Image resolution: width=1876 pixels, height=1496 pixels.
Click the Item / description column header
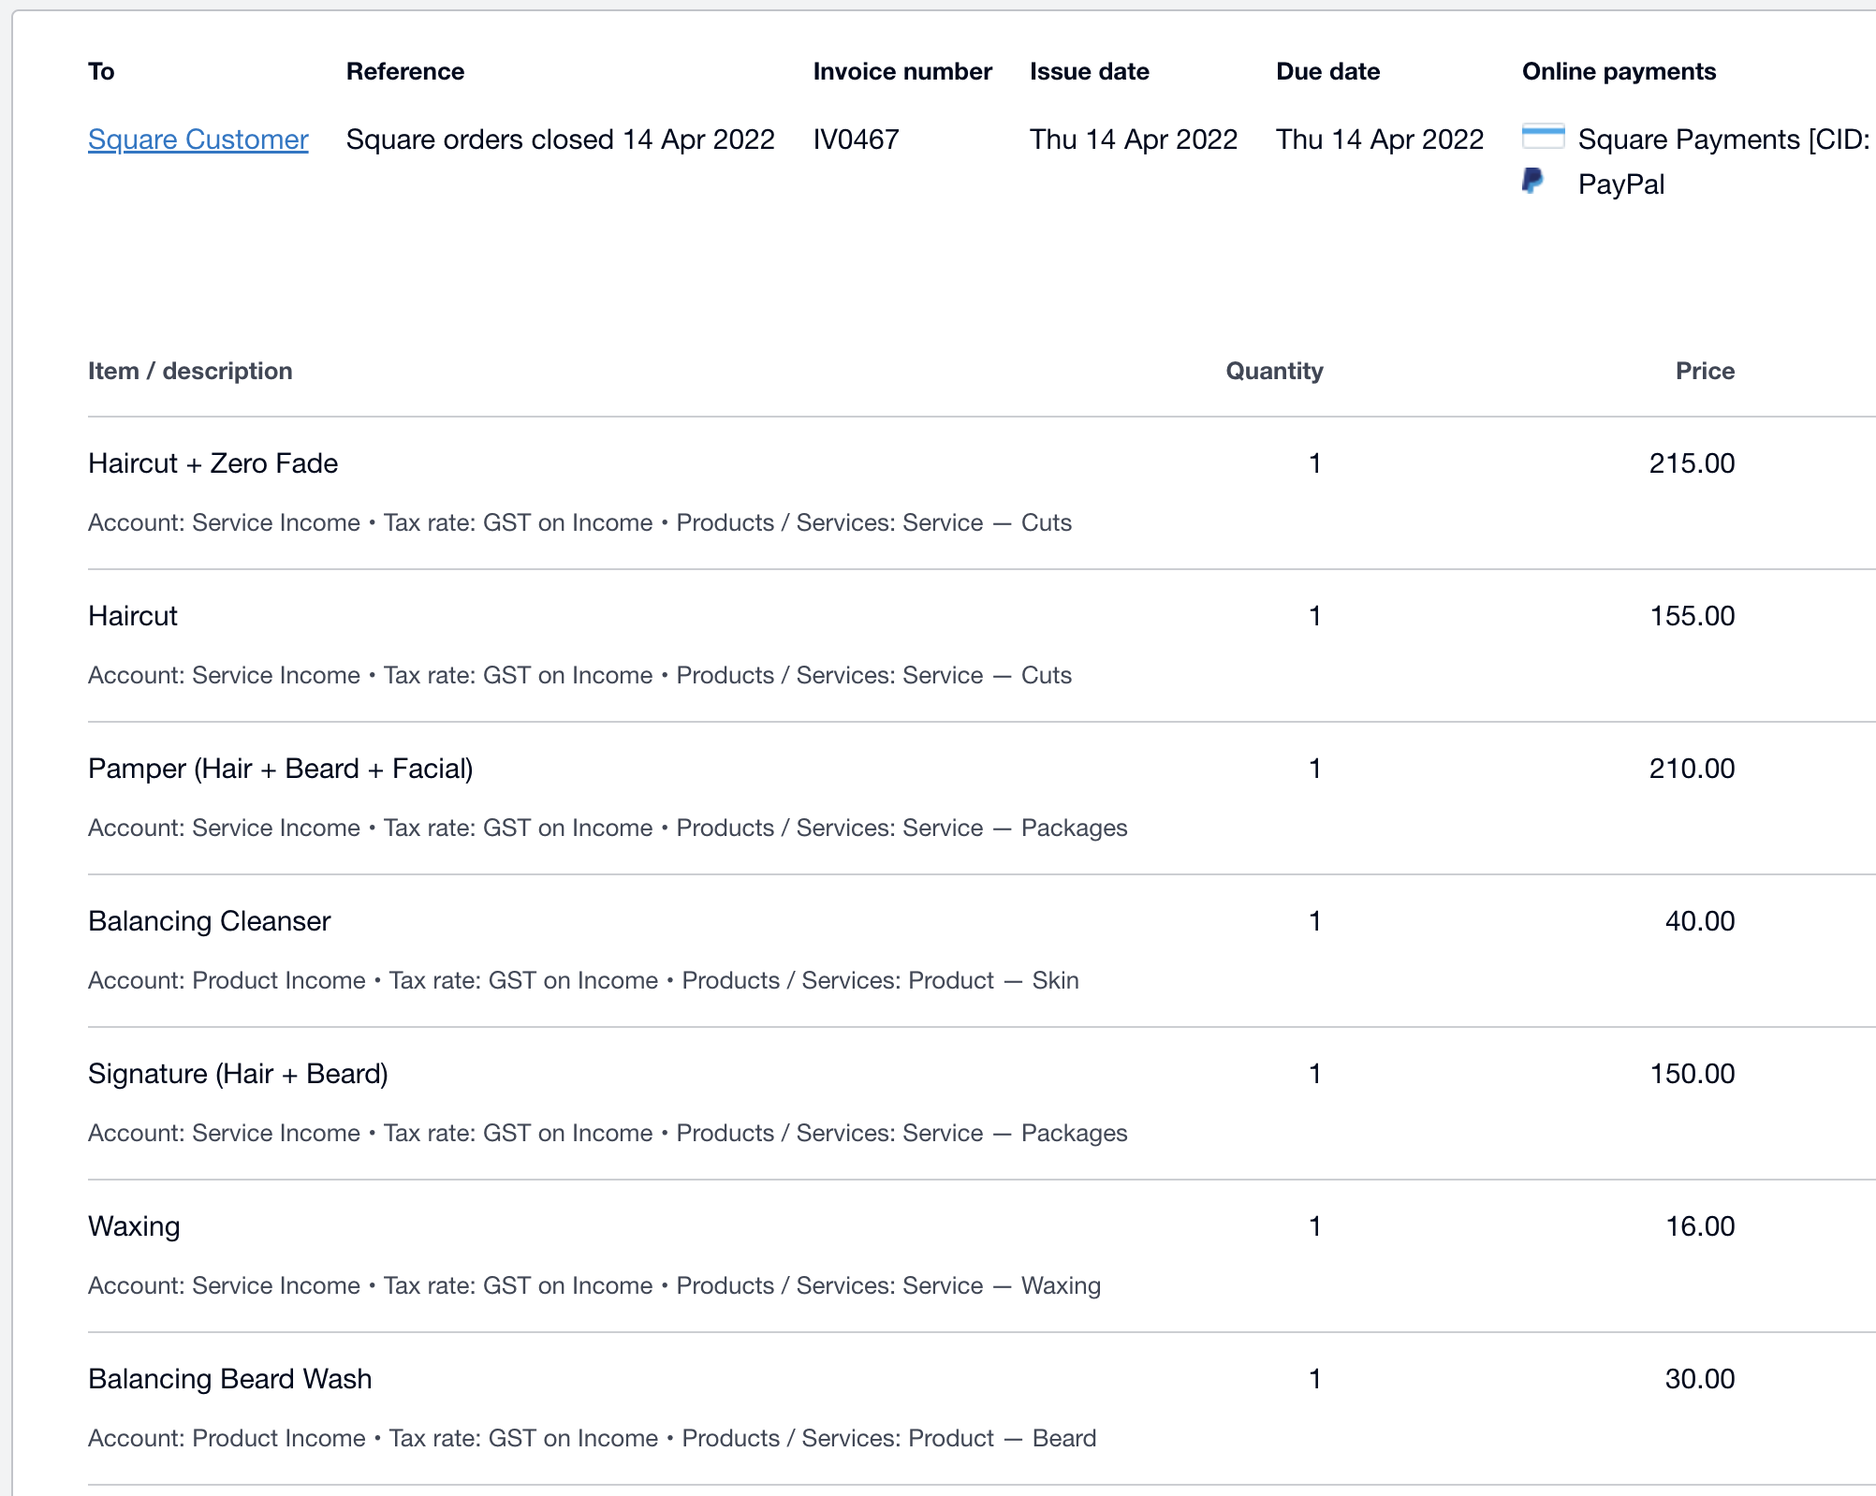pos(190,371)
